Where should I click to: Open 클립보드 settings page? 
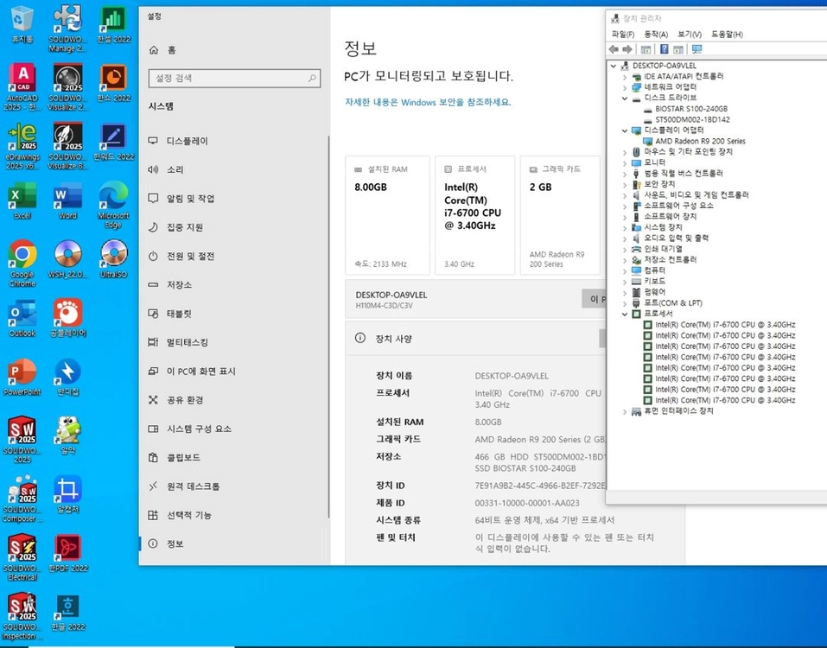(234, 457)
